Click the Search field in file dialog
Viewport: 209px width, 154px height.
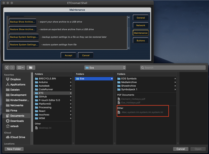click(173, 68)
